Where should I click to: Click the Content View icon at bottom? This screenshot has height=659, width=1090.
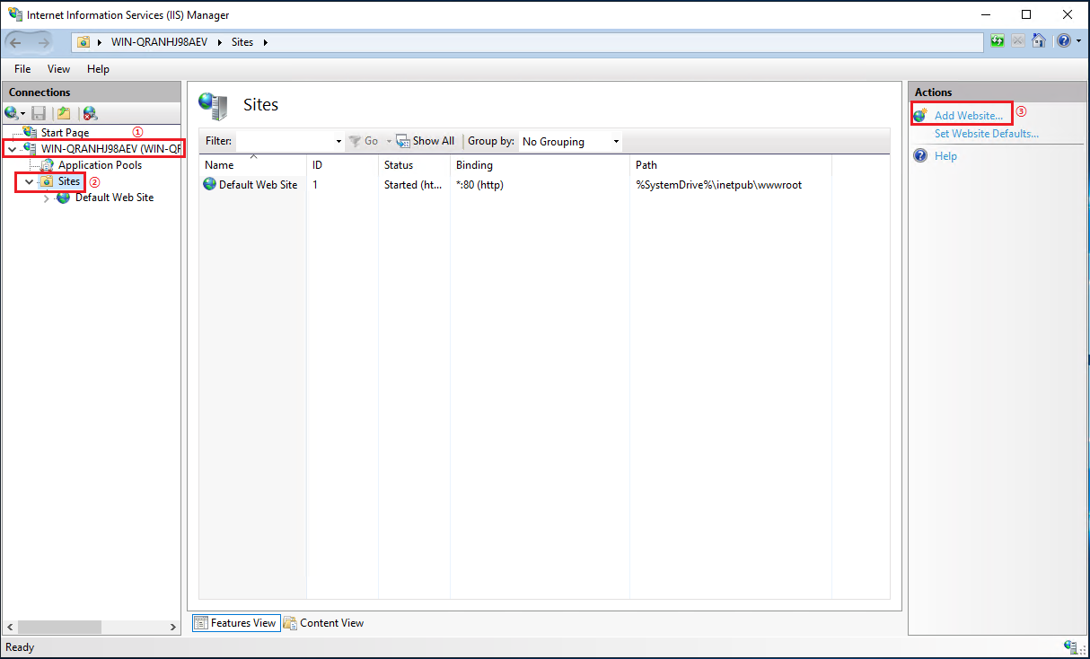coord(291,623)
